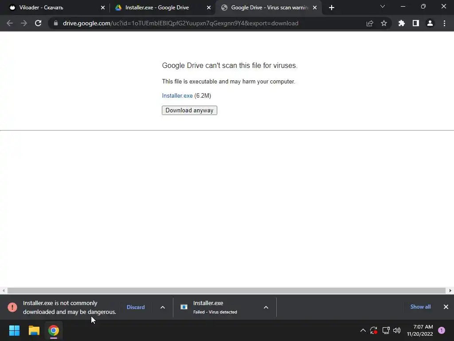Expand options for the dangerous download warning

click(x=163, y=307)
